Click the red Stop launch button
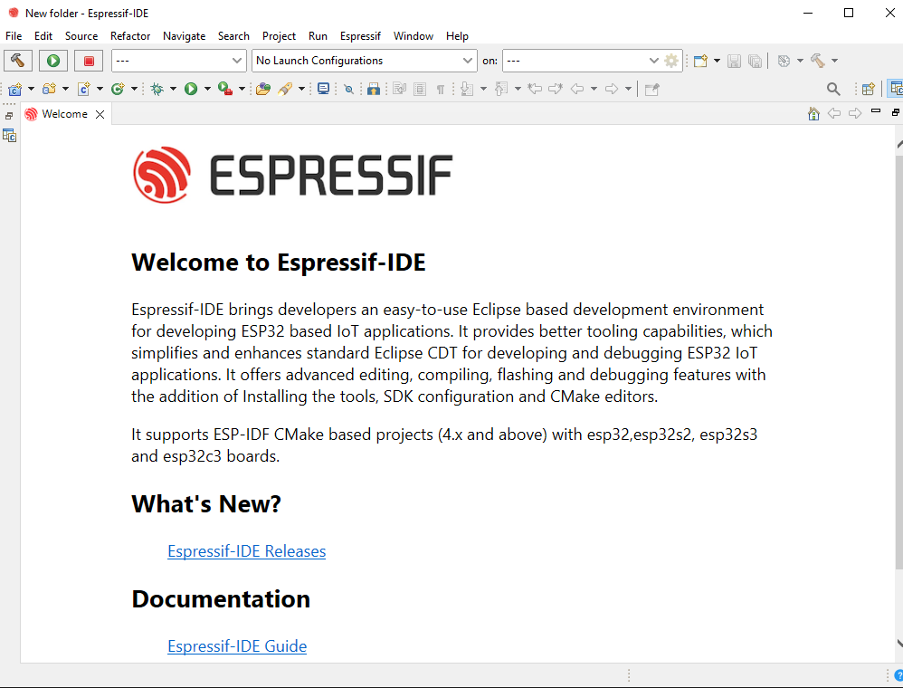Image resolution: width=903 pixels, height=688 pixels. [89, 61]
